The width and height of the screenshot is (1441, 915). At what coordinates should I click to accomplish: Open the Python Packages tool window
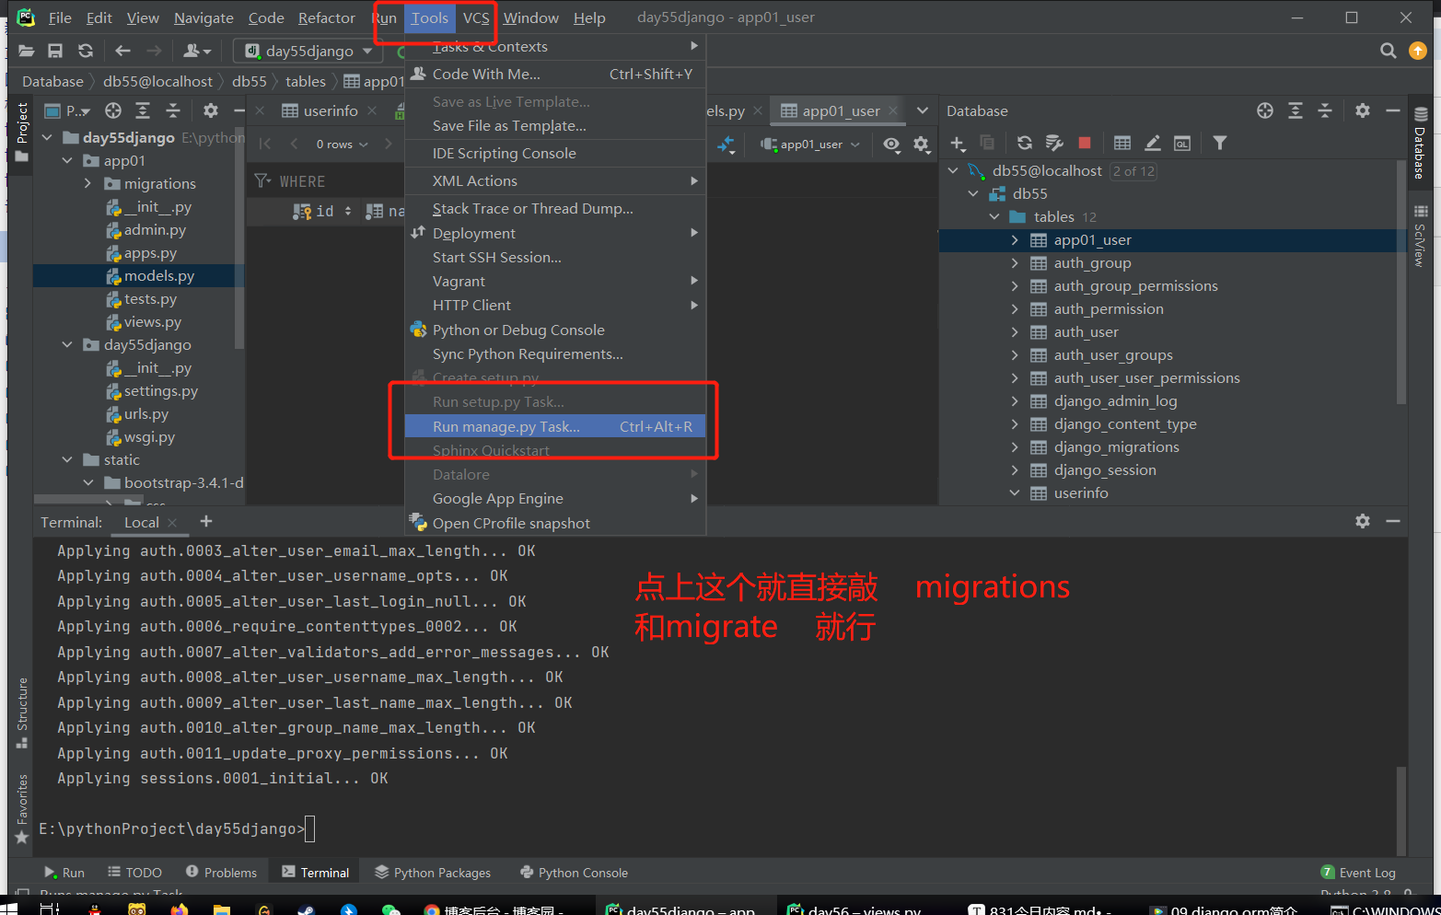point(433,873)
